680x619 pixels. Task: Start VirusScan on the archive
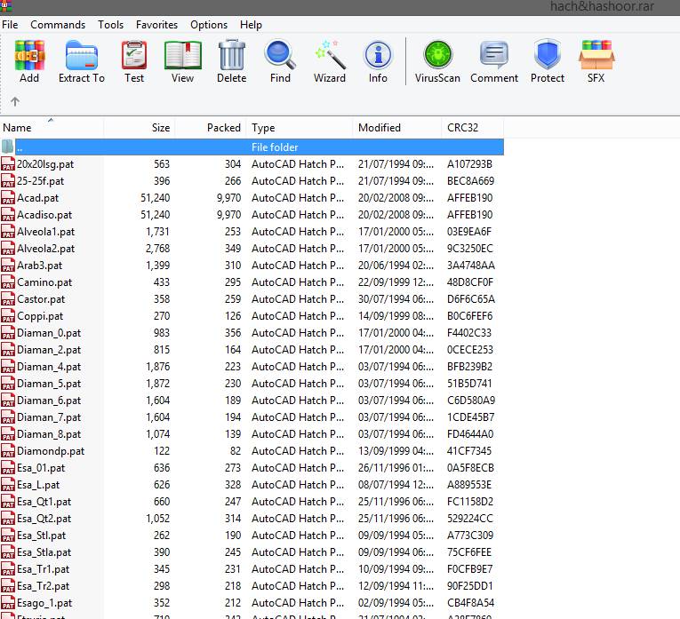[437, 55]
